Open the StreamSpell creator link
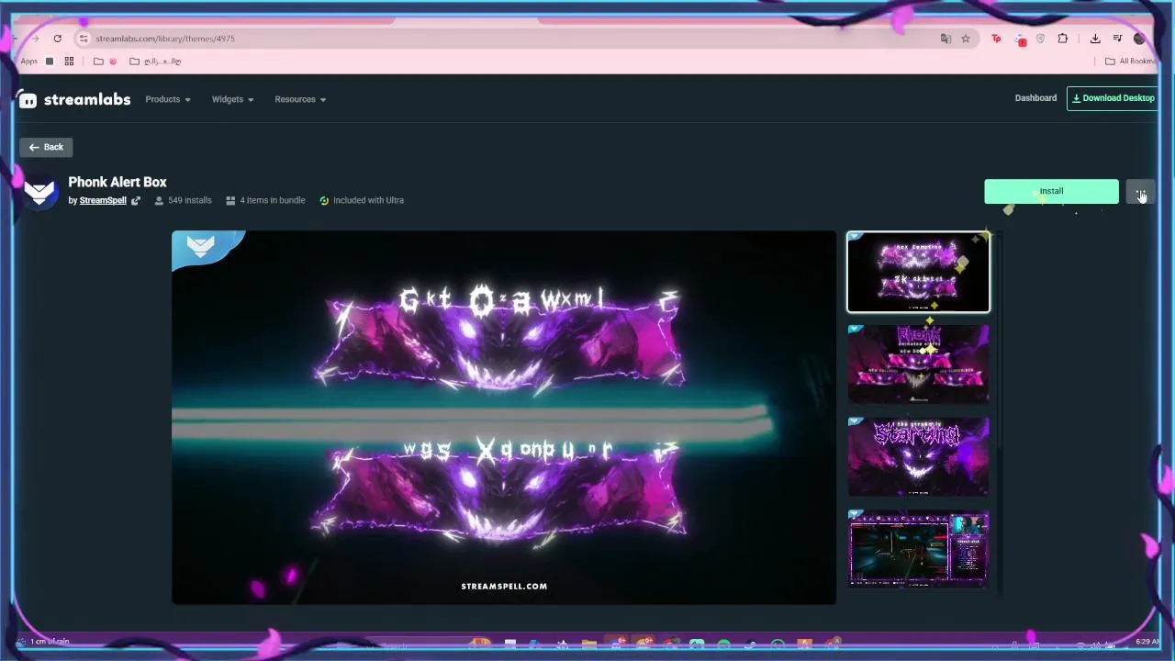Screen dimensions: 1175x661 coord(103,200)
